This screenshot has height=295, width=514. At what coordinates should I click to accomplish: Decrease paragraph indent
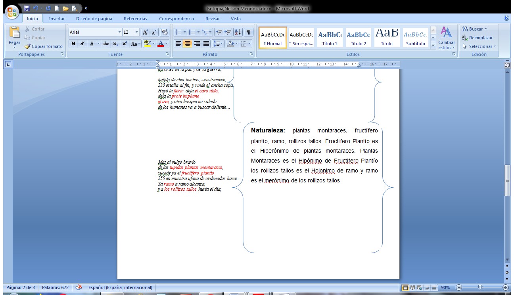coord(218,32)
